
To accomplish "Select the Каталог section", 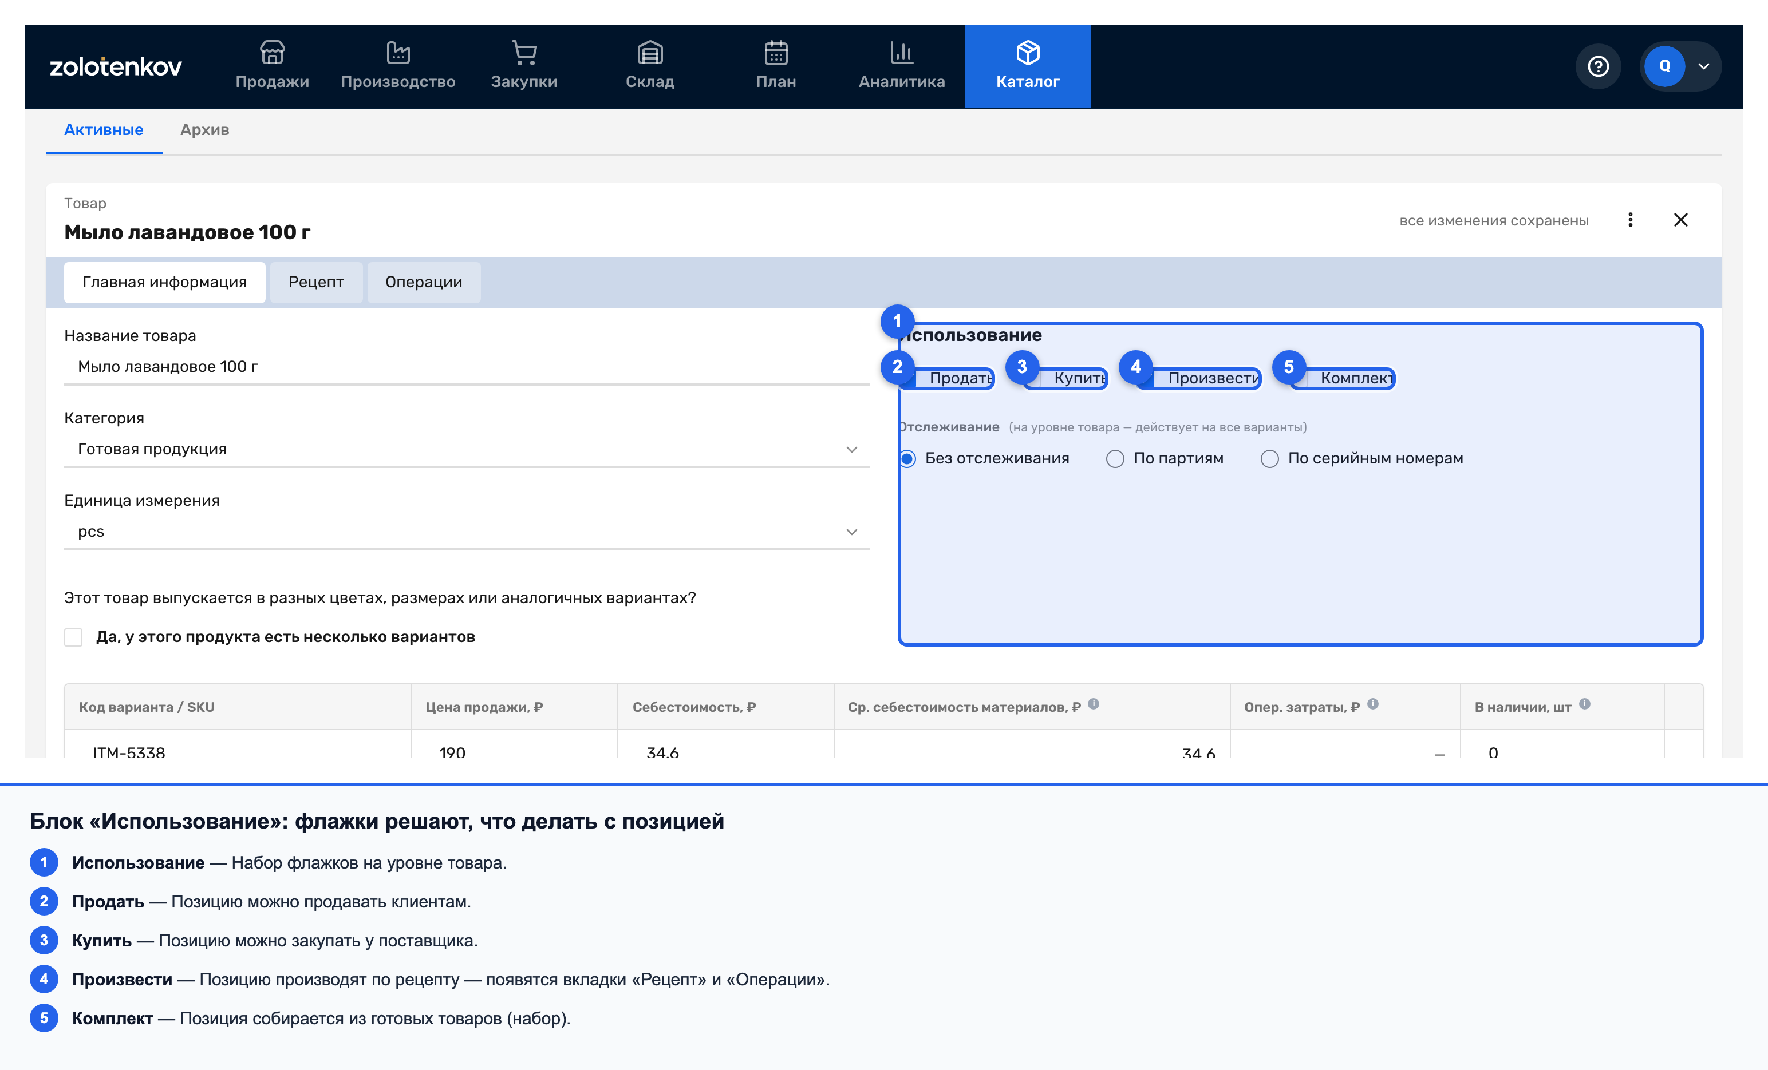I will [1028, 66].
